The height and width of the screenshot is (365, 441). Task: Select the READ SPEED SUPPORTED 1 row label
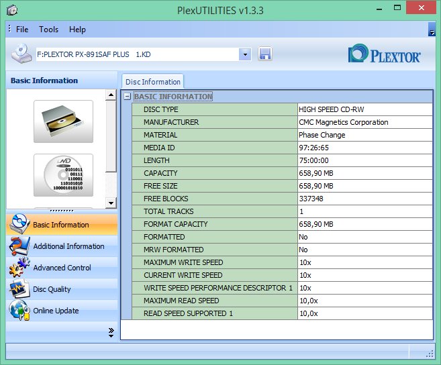click(x=188, y=313)
